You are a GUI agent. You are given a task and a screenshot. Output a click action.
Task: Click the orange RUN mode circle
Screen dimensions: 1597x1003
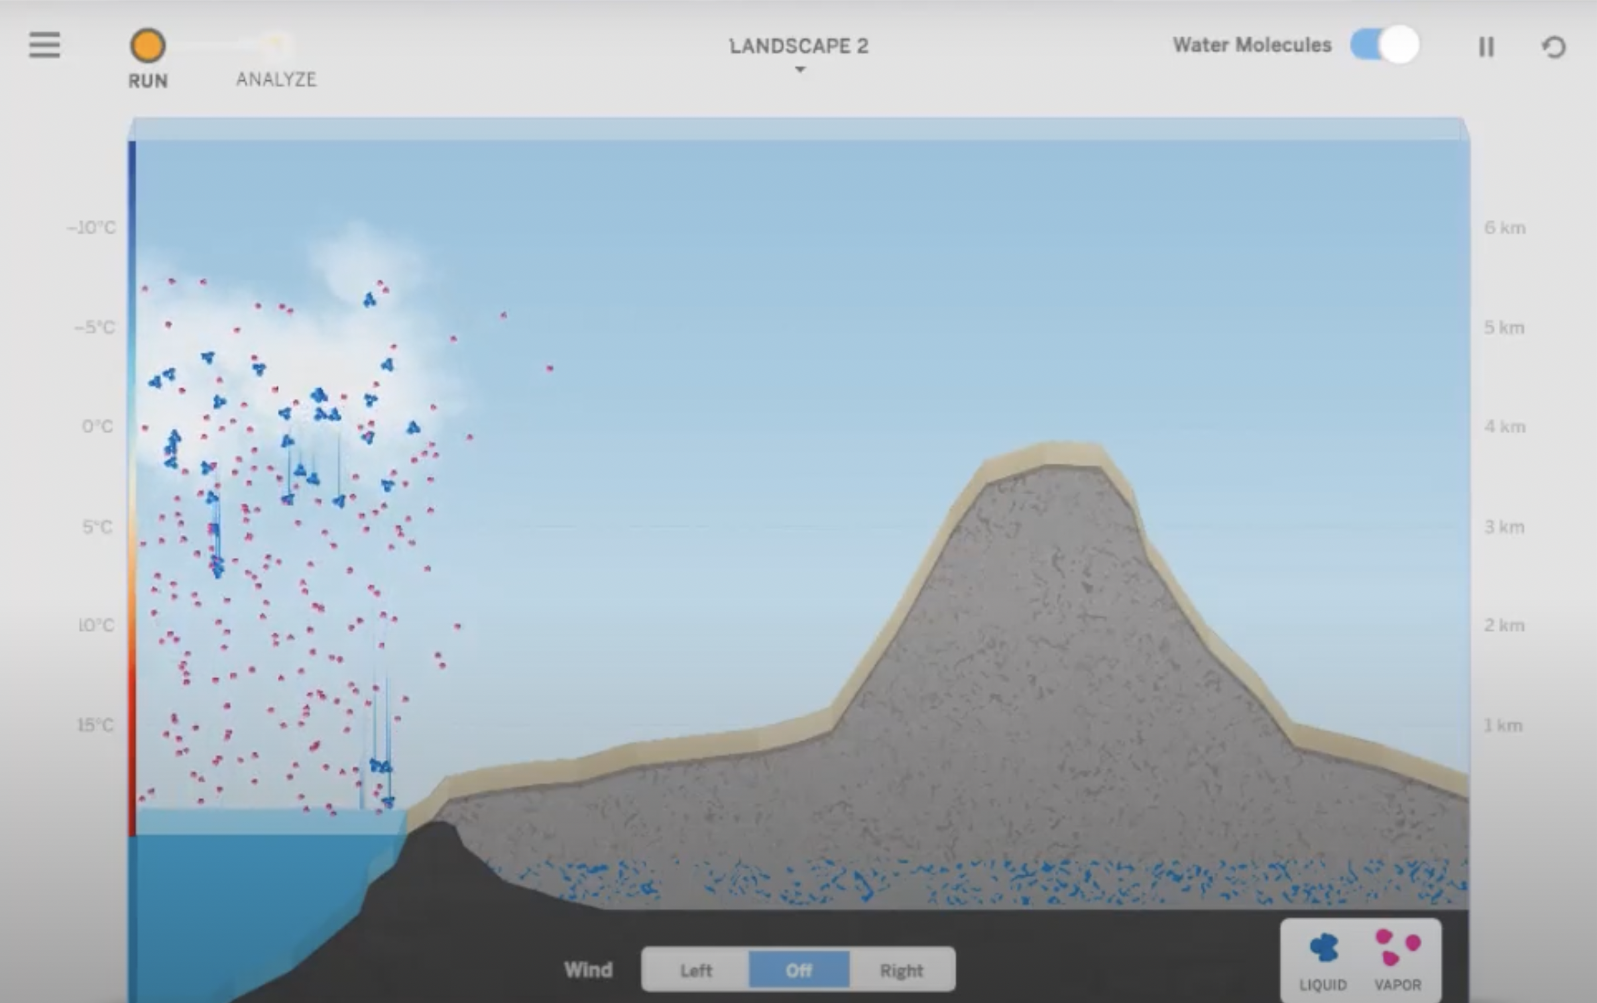(x=147, y=46)
